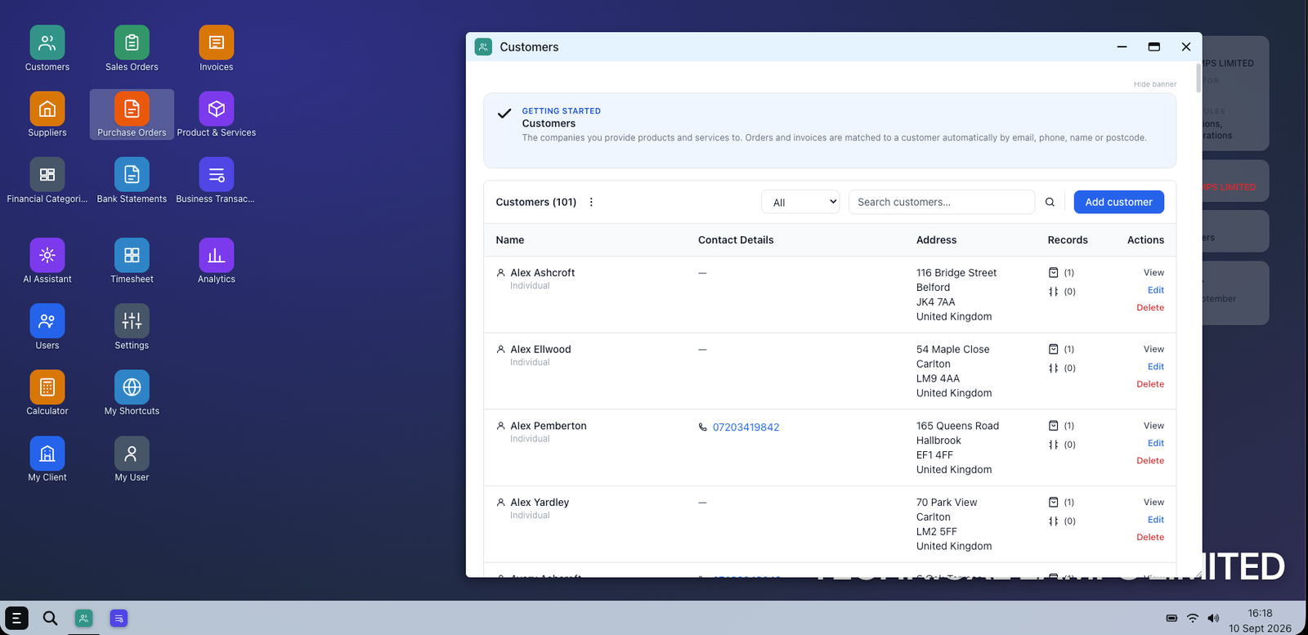
Task: Open My Shortcuts app
Action: pyautogui.click(x=132, y=393)
